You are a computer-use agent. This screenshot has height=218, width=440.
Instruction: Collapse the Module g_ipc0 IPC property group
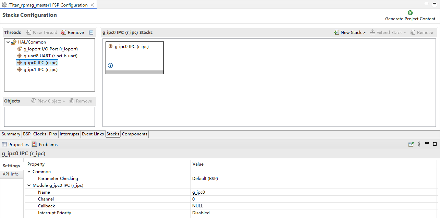click(x=29, y=185)
